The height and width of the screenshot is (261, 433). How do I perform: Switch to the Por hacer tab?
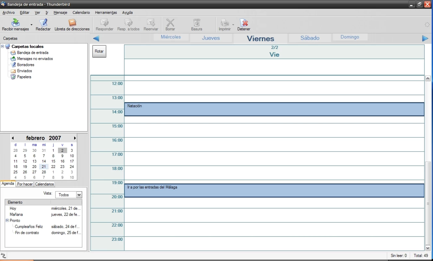pos(25,184)
